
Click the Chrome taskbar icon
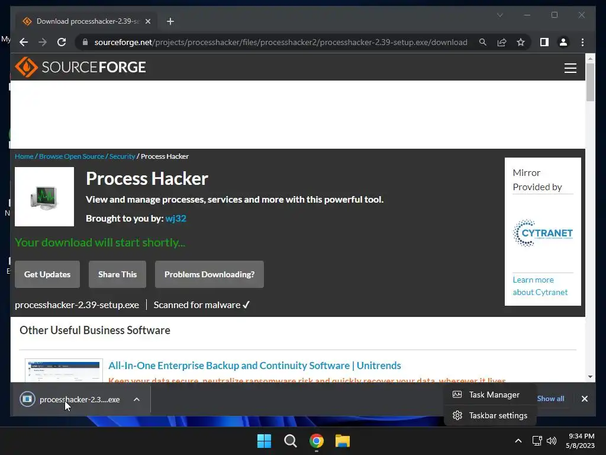[x=317, y=441]
